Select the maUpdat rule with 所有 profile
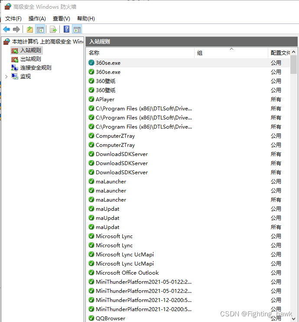299x322 pixels. [107, 227]
